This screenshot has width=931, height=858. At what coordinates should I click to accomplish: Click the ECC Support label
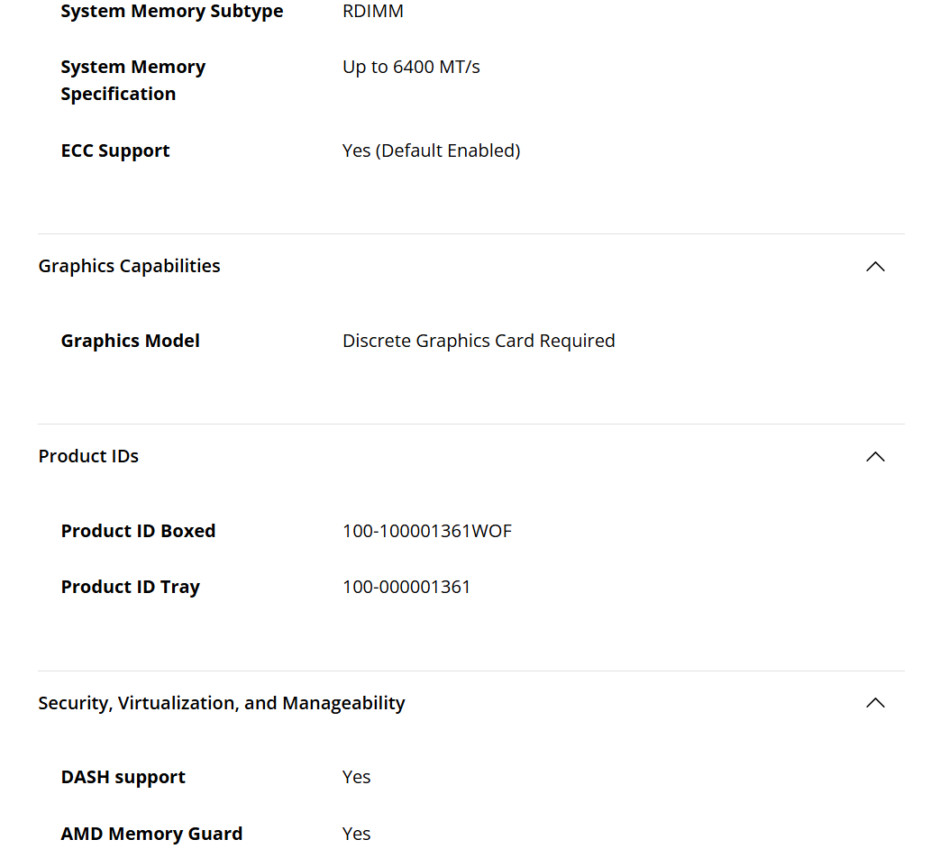coord(115,151)
